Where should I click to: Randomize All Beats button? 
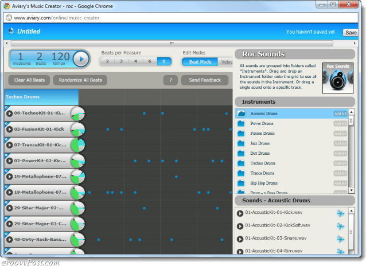pos(80,80)
